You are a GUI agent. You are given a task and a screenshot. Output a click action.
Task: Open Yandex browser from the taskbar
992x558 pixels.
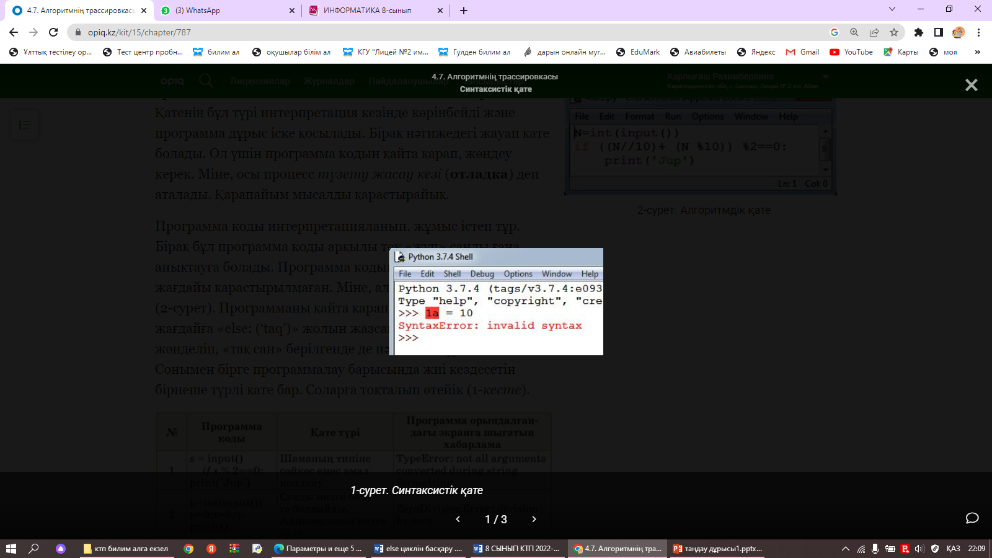click(x=211, y=549)
